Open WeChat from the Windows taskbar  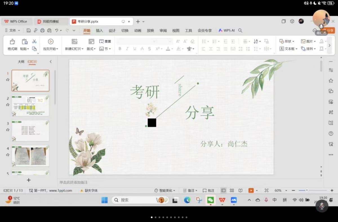pos(210,200)
